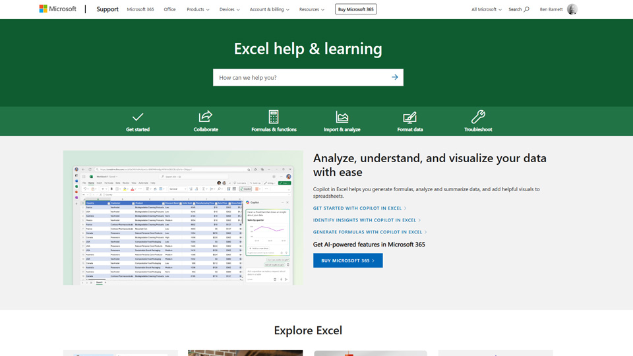Click the Buy Microsoft 365 header button
The width and height of the screenshot is (633, 356).
click(355, 9)
